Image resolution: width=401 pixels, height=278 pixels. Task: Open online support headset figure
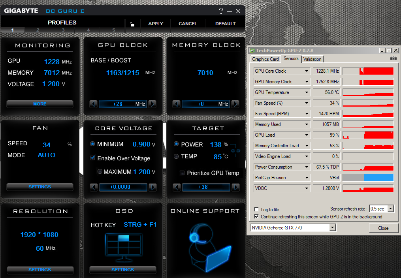pyautogui.click(x=210, y=247)
